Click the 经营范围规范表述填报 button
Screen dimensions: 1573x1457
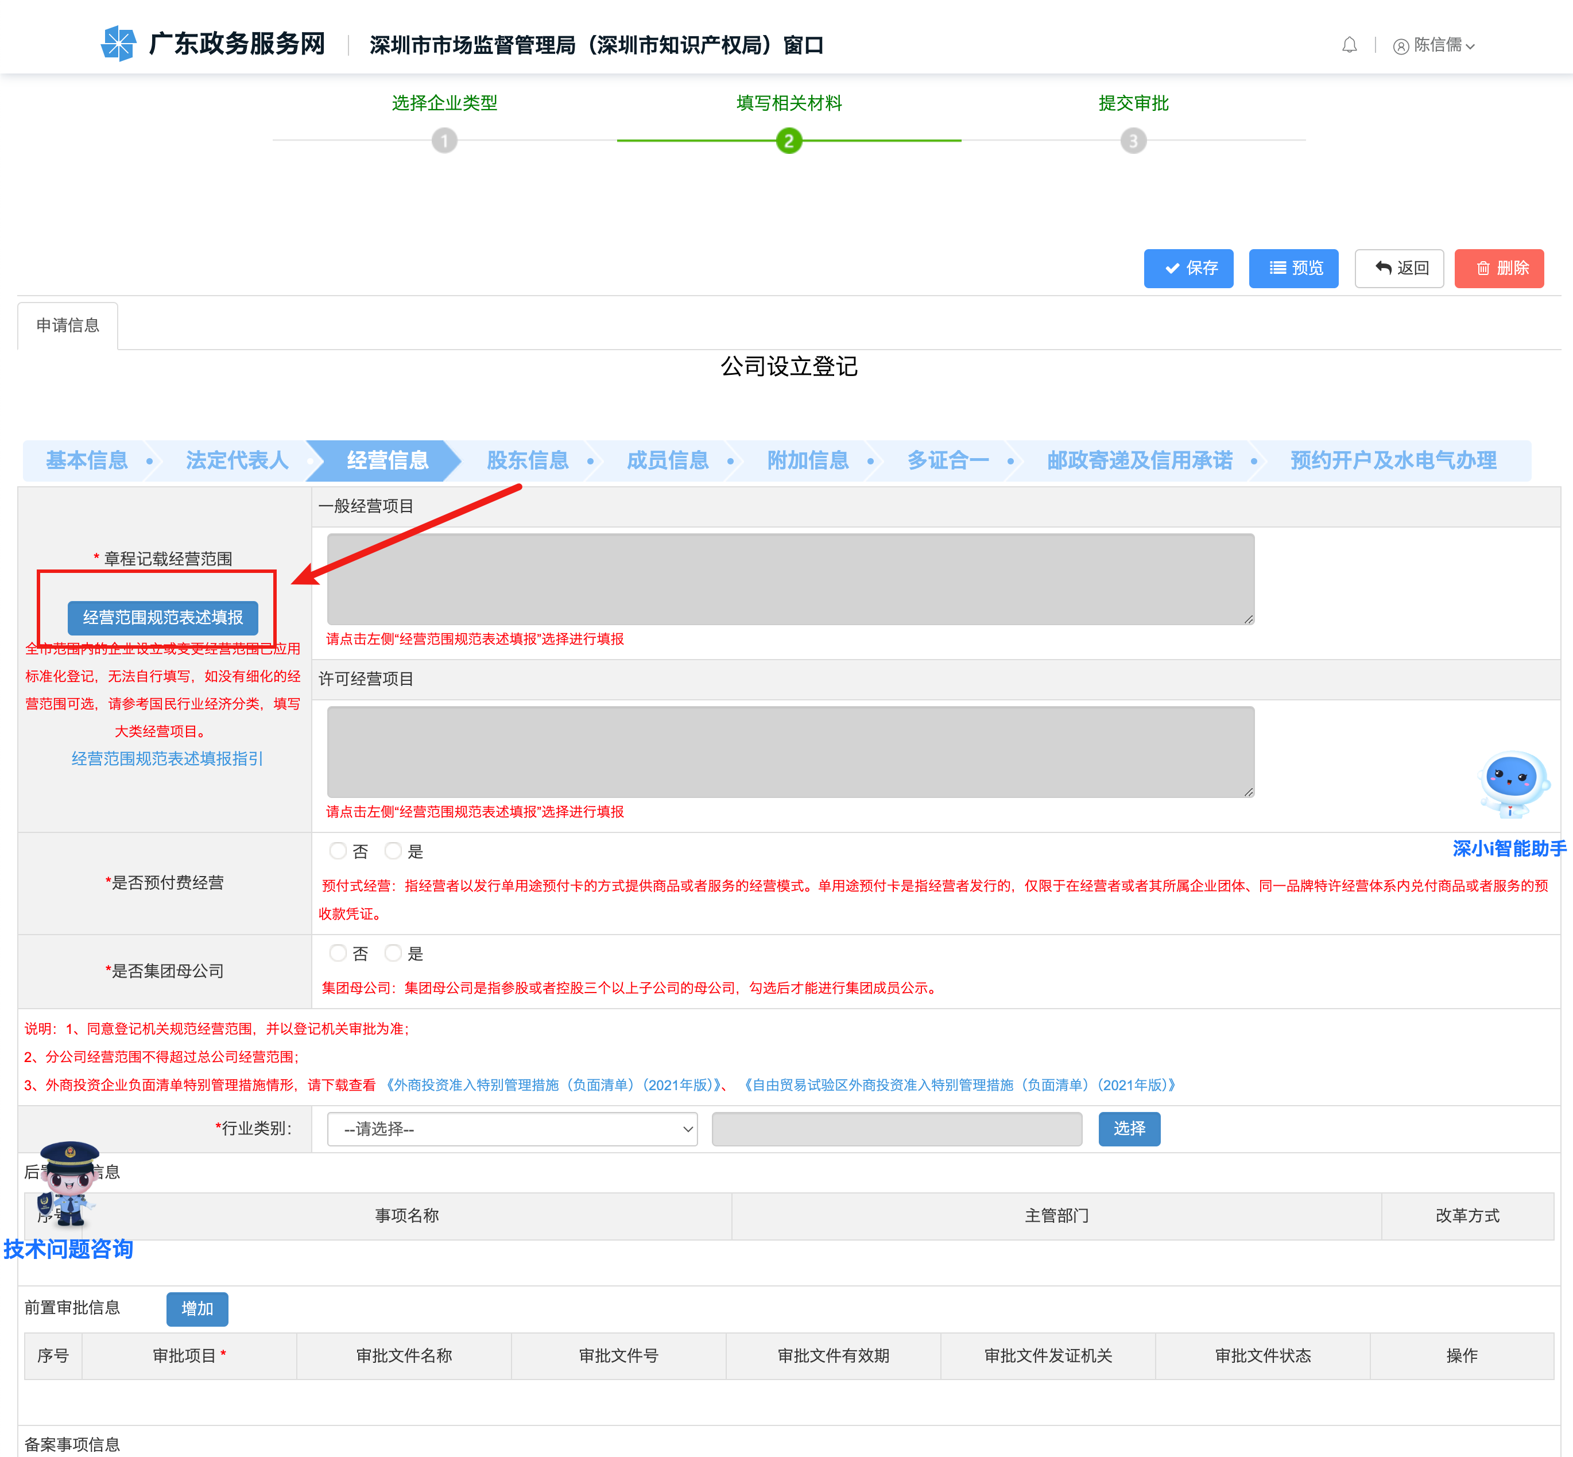[162, 617]
